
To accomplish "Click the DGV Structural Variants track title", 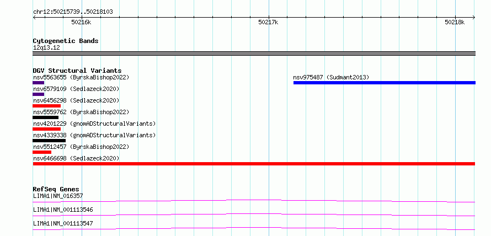I will 77,71.
